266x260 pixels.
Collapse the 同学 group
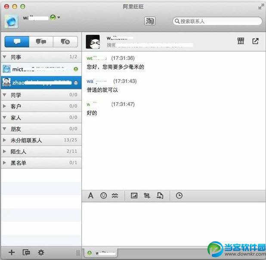(x=5, y=95)
